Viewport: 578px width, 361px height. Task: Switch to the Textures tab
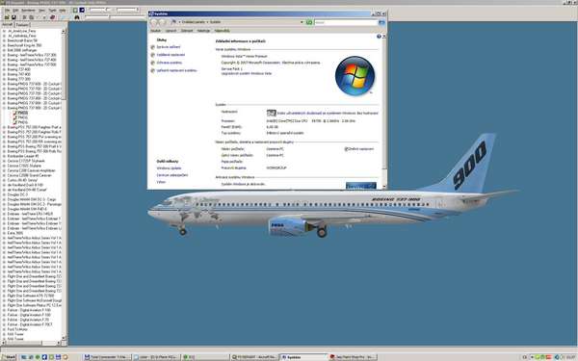[x=22, y=25]
